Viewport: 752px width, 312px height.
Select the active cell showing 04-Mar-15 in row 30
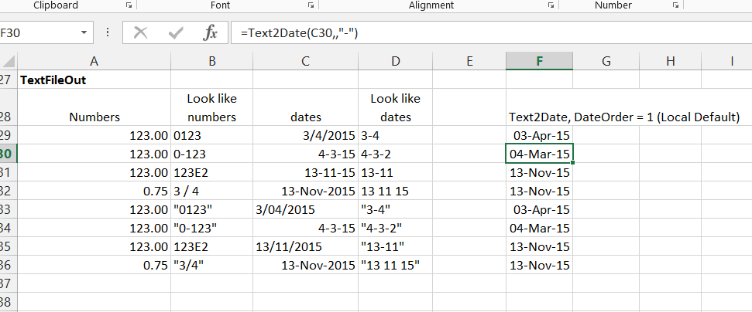[x=539, y=154]
